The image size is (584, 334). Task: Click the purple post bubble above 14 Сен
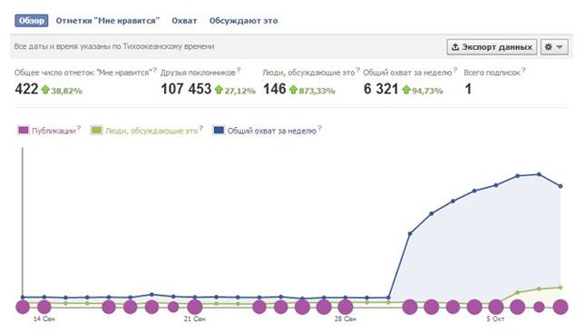tap(44, 307)
